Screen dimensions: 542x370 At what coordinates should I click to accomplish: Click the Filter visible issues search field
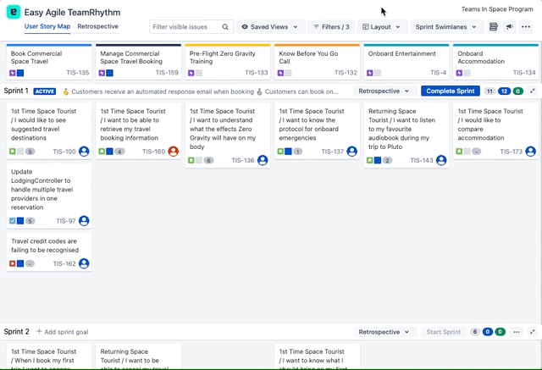point(191,27)
